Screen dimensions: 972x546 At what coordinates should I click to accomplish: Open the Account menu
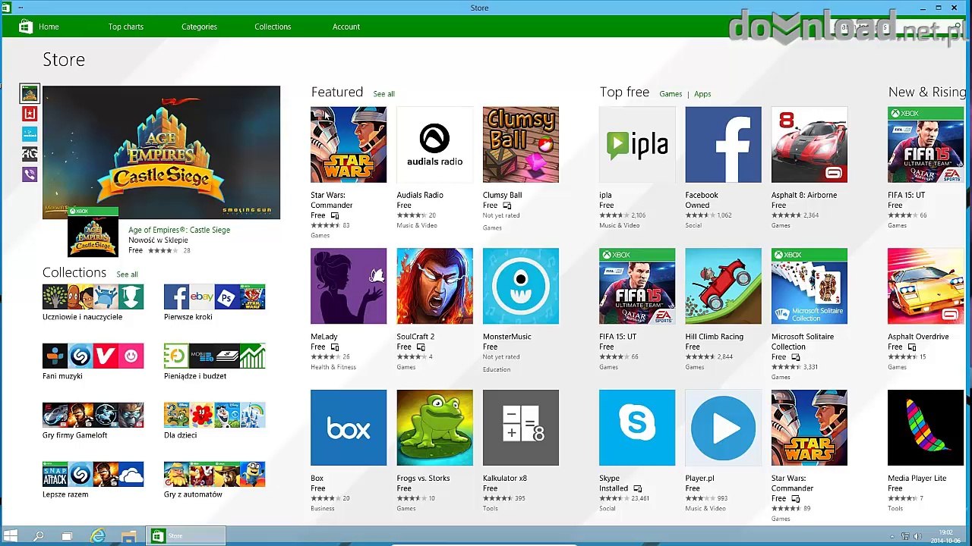[346, 27]
